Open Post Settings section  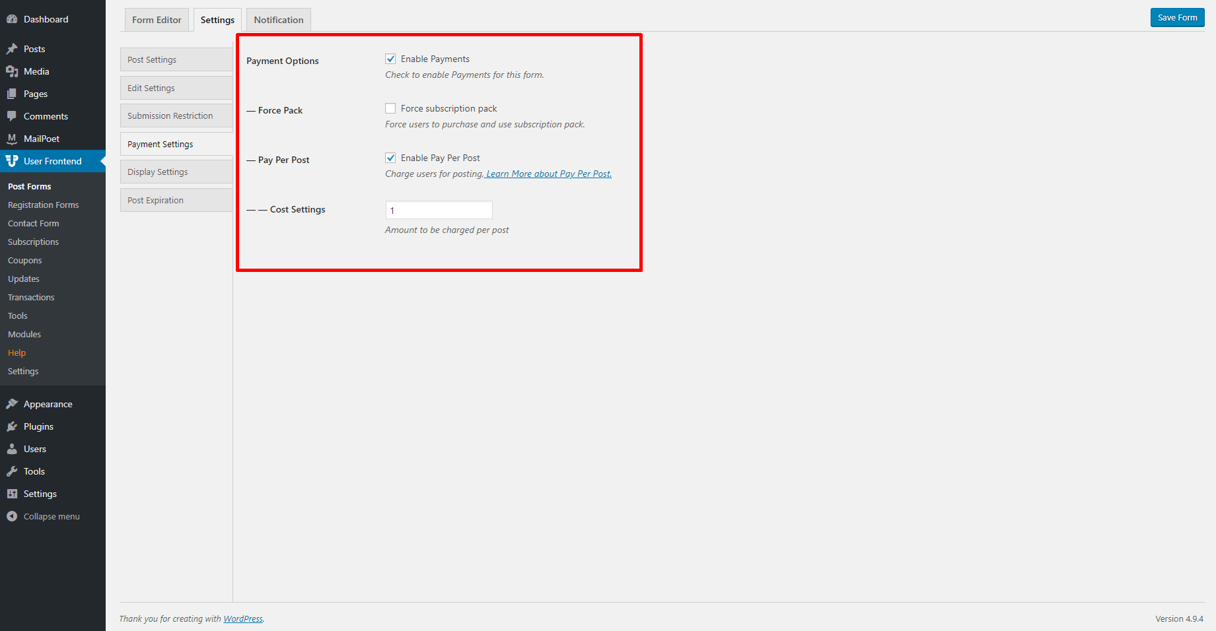[x=176, y=59]
